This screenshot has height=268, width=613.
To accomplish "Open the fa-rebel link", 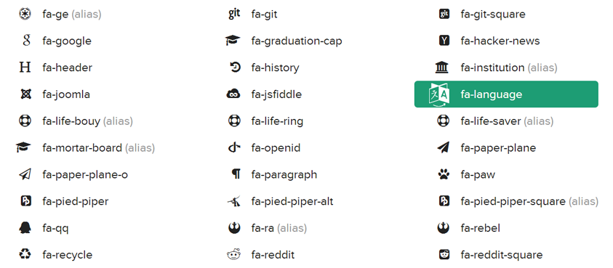I will pyautogui.click(x=480, y=228).
